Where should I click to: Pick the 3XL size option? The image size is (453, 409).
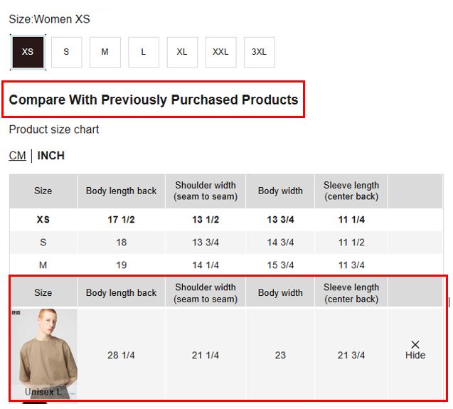[x=259, y=52]
